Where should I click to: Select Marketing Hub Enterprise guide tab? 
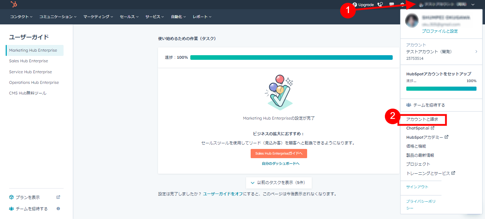click(x=34, y=50)
